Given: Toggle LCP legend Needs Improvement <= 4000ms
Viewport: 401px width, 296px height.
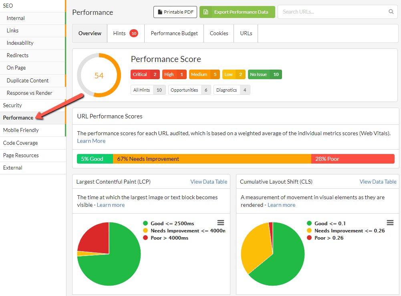Looking at the screenshot, I should click(x=184, y=231).
